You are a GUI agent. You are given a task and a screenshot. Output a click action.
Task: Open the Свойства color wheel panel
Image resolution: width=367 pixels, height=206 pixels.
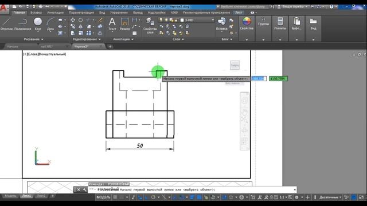[x=247, y=24]
